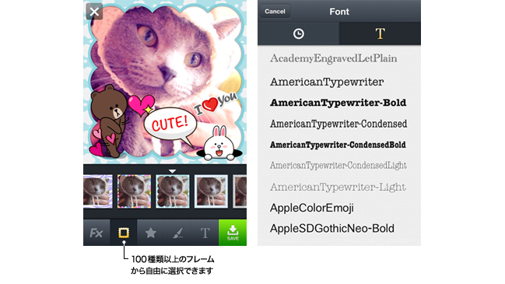505x284 pixels.
Task: Choose the colorful dotted frame thumbnail
Action: click(x=135, y=191)
